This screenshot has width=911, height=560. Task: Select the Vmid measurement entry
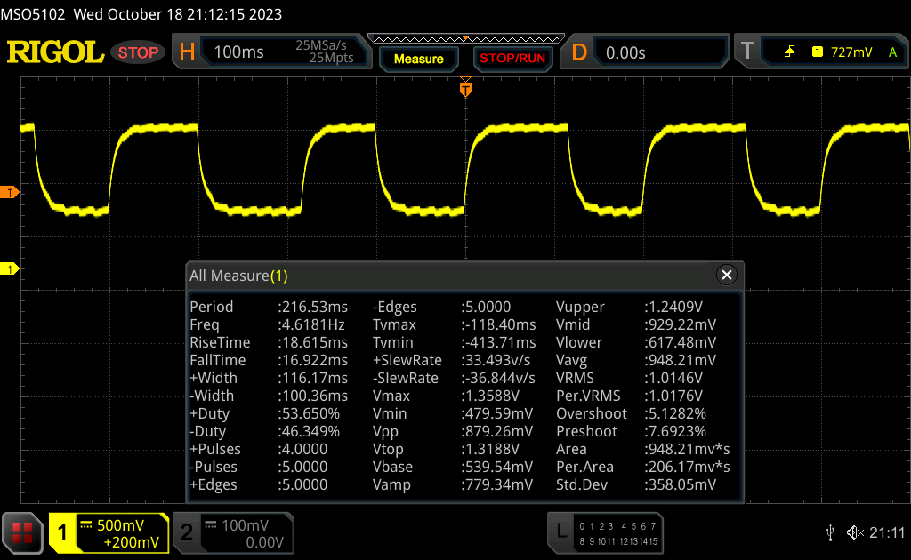point(636,324)
